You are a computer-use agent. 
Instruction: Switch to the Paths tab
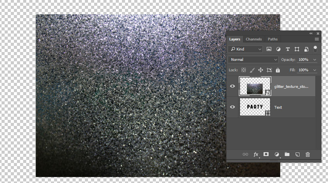coord(272,39)
